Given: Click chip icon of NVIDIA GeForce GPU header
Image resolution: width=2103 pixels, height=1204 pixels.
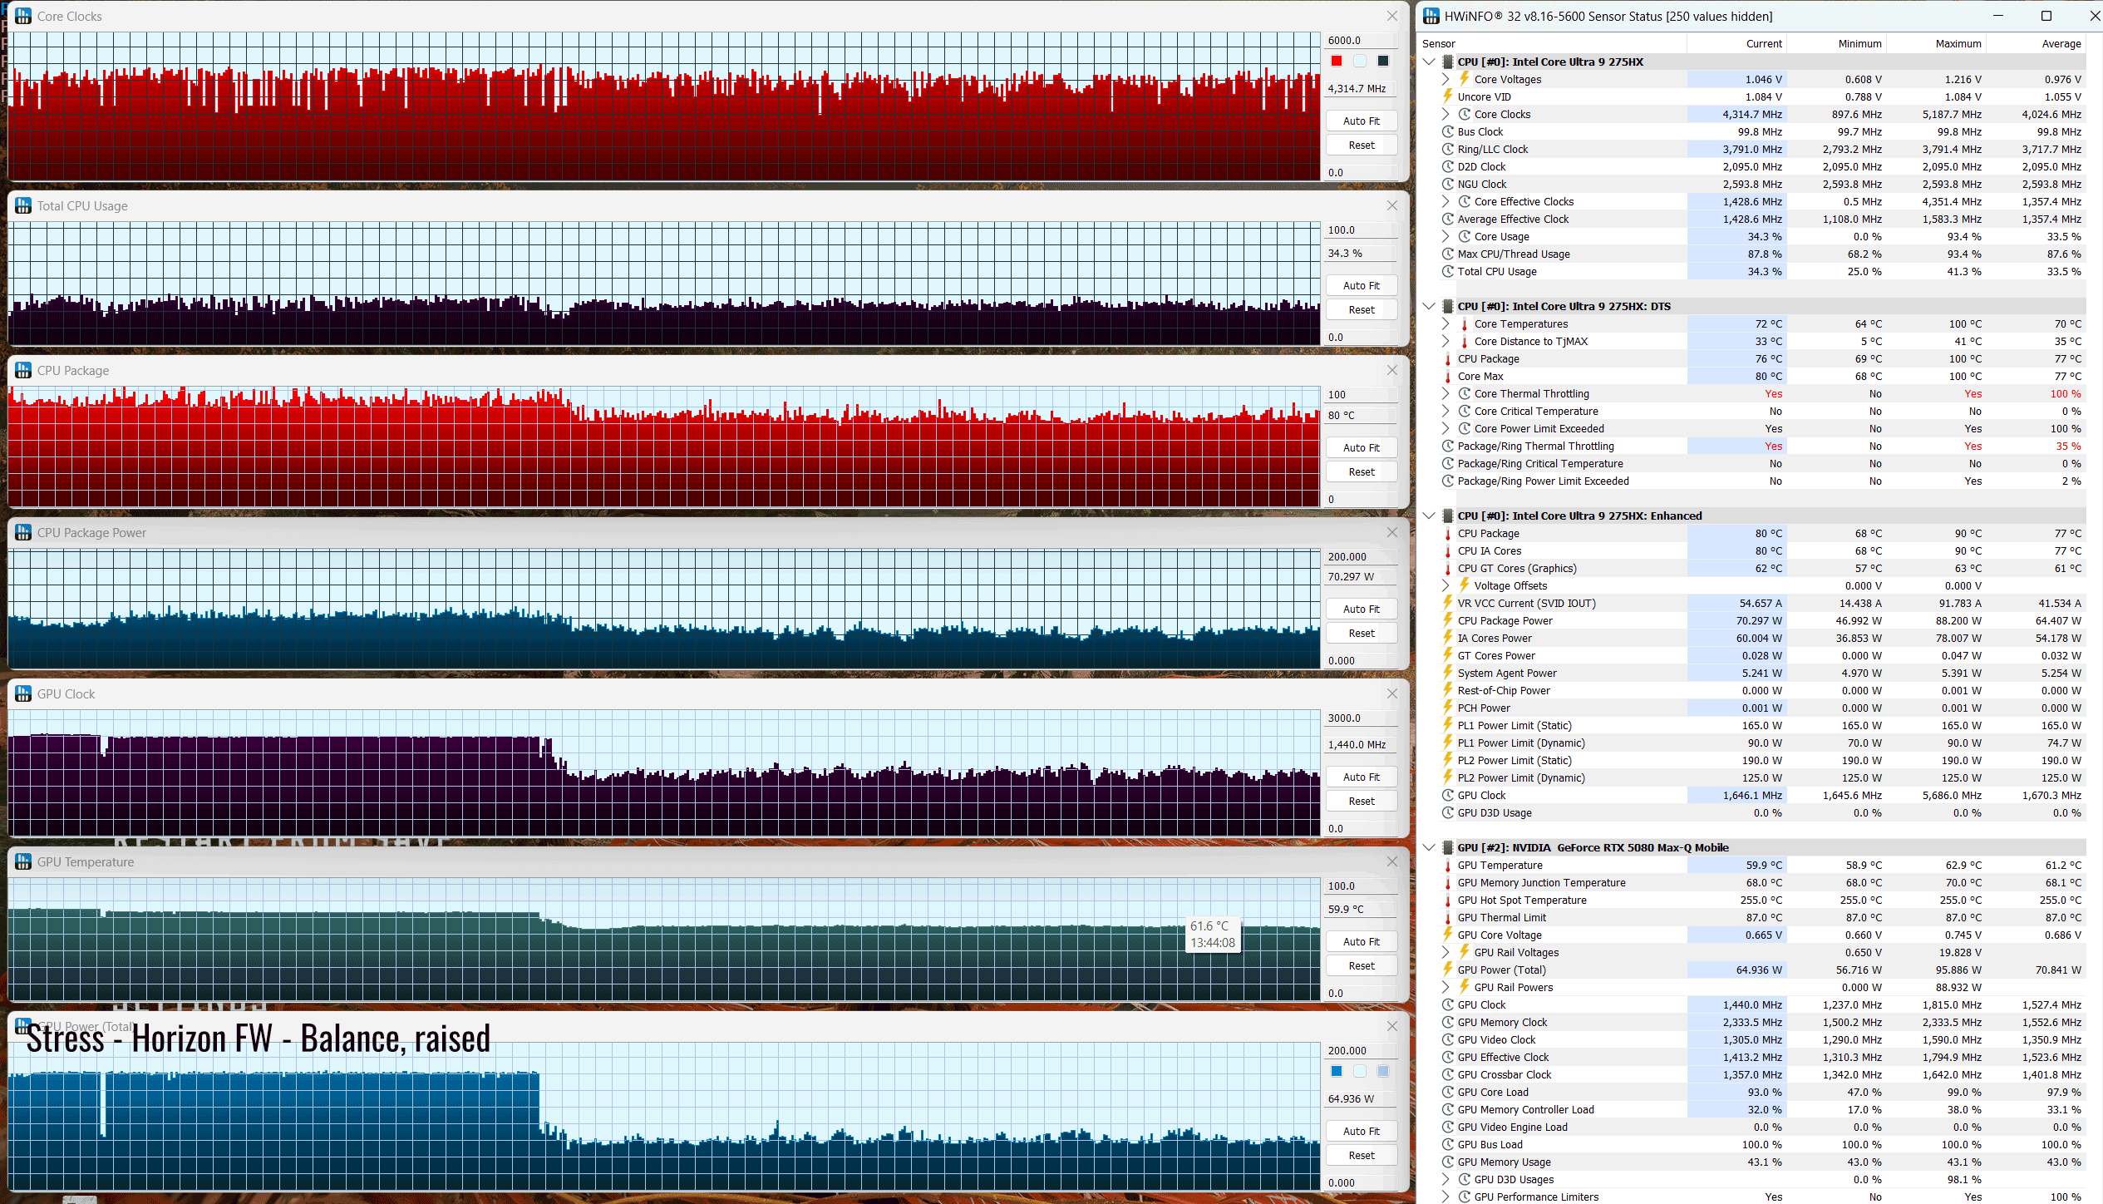Looking at the screenshot, I should [1447, 847].
